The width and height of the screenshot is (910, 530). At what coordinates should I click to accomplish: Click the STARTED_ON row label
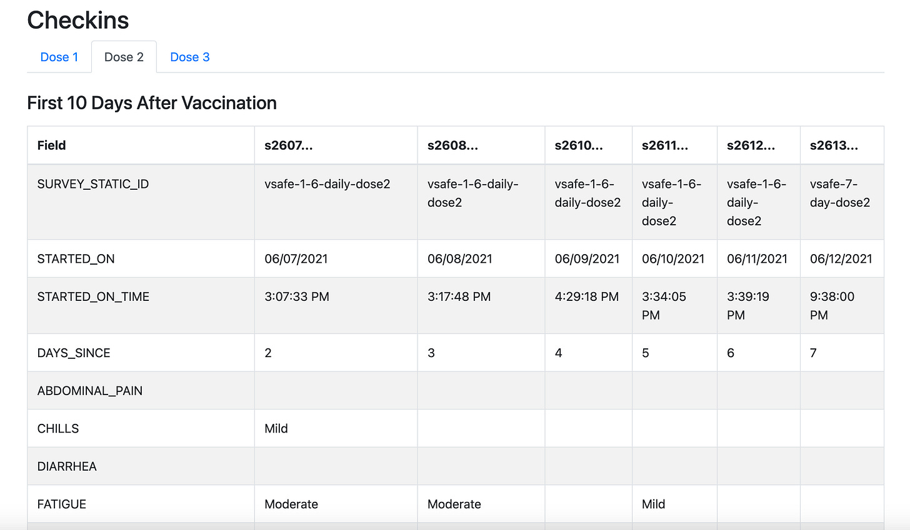click(76, 259)
